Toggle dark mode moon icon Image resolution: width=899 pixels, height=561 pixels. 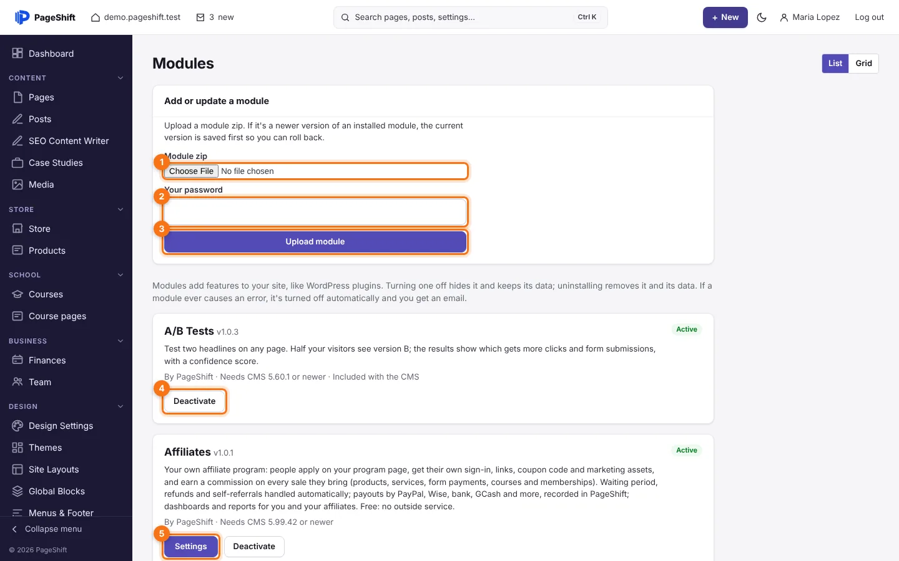762,17
